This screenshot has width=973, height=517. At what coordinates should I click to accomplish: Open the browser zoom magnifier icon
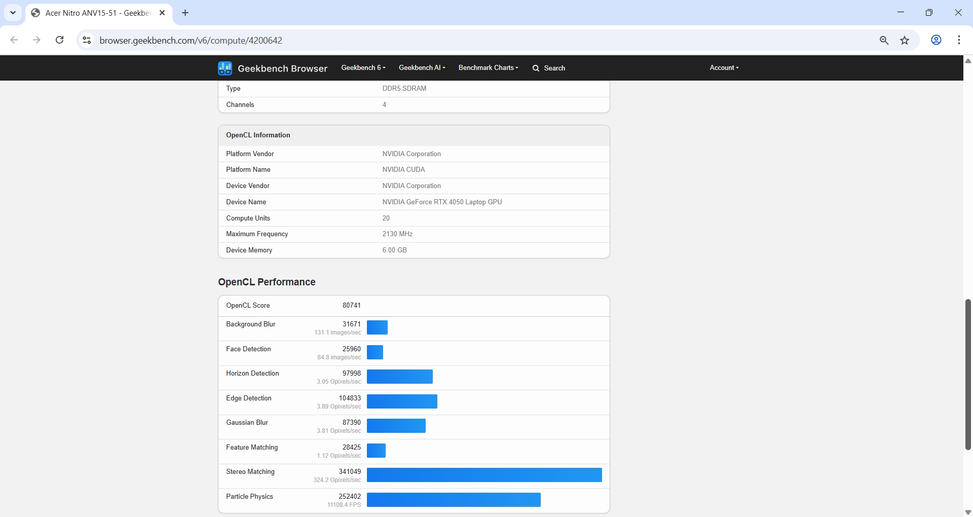(x=884, y=41)
